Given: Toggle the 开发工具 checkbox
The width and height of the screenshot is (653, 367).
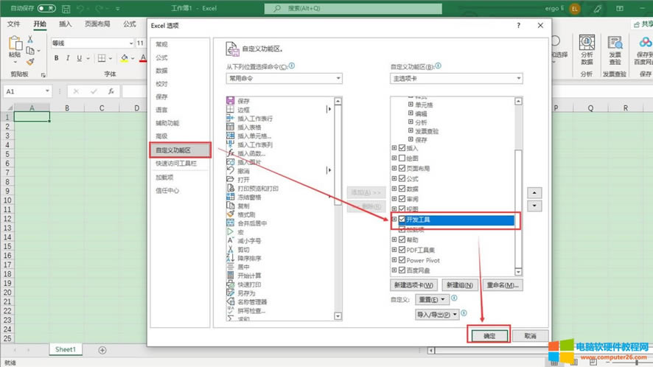Looking at the screenshot, I should 402,219.
